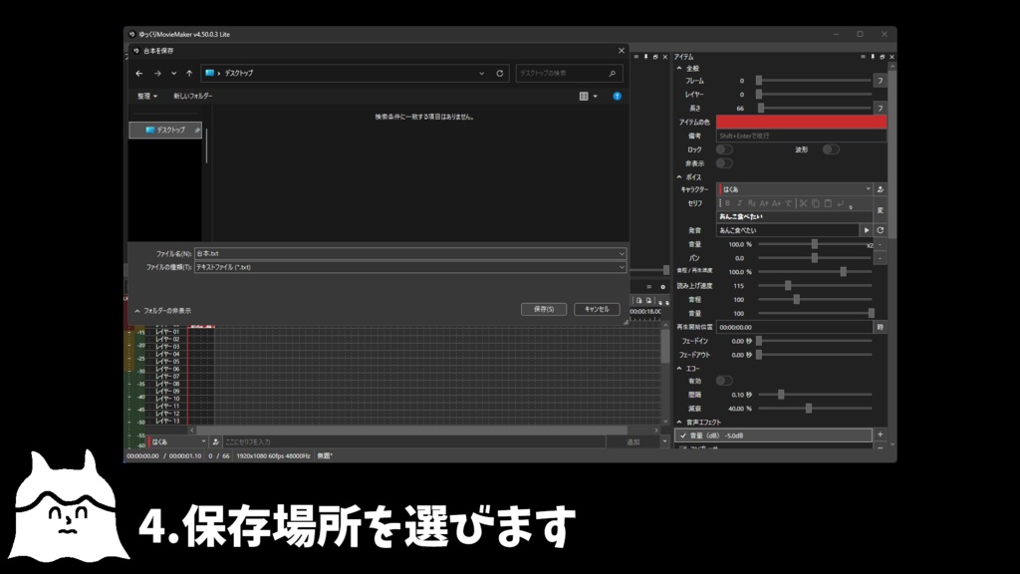This screenshot has height=574, width=1020.
Task: Click the cut scissors icon
Action: [x=804, y=203]
